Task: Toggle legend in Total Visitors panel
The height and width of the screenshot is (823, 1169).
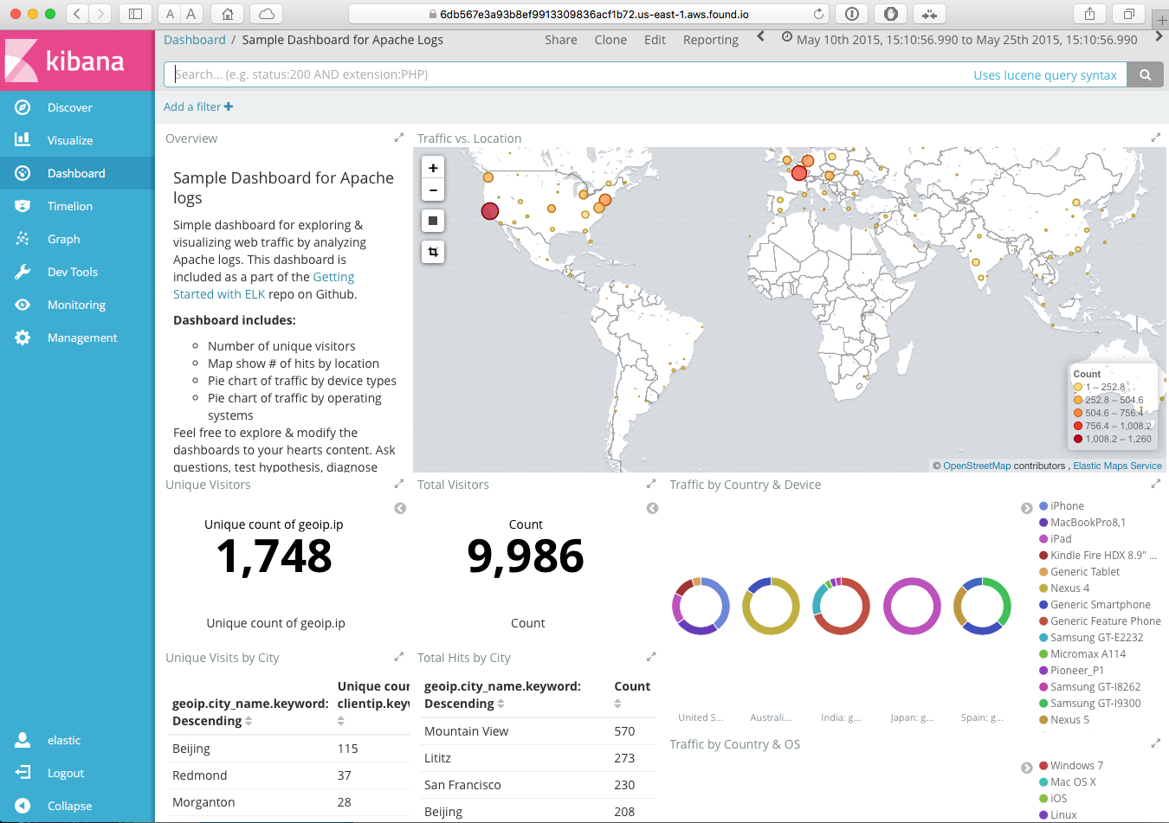Action: pyautogui.click(x=652, y=508)
